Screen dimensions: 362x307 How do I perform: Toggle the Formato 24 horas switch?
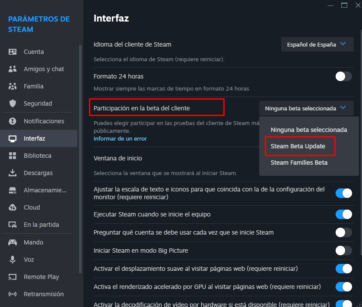pos(343,76)
